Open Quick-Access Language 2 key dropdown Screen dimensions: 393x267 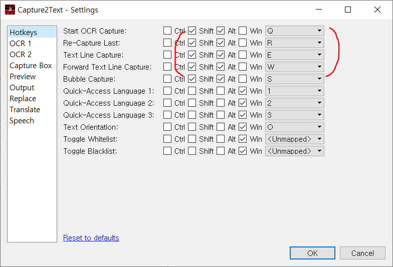coord(295,103)
